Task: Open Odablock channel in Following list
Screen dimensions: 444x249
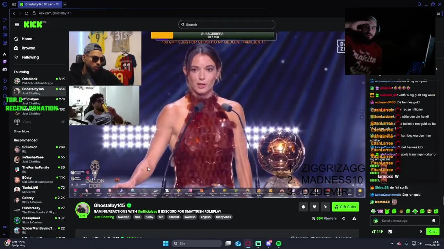Action: point(39,81)
